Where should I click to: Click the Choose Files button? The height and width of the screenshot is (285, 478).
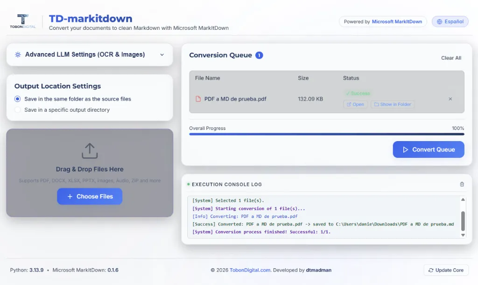[90, 197]
